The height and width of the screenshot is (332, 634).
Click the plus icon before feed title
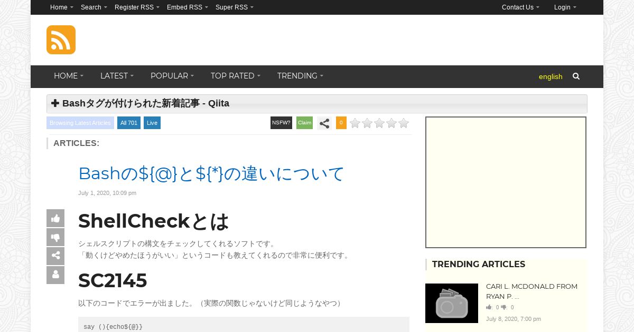[55, 103]
